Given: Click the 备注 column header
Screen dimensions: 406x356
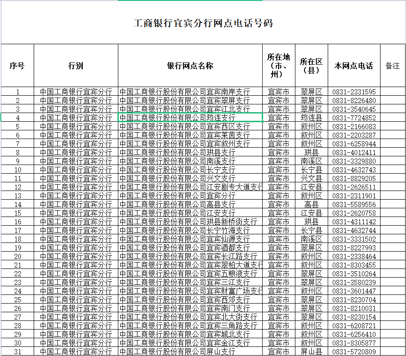Looking at the screenshot, I should tap(393, 65).
